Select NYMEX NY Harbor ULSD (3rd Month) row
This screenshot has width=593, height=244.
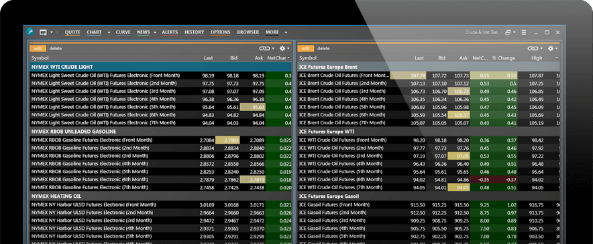pyautogui.click(x=161, y=221)
